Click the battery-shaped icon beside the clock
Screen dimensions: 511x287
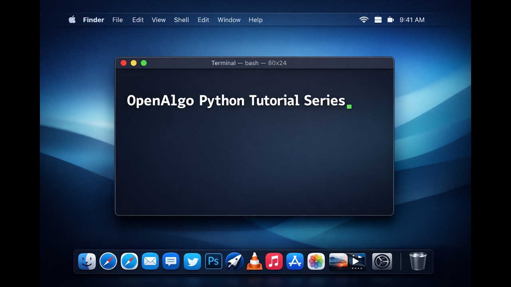(390, 20)
